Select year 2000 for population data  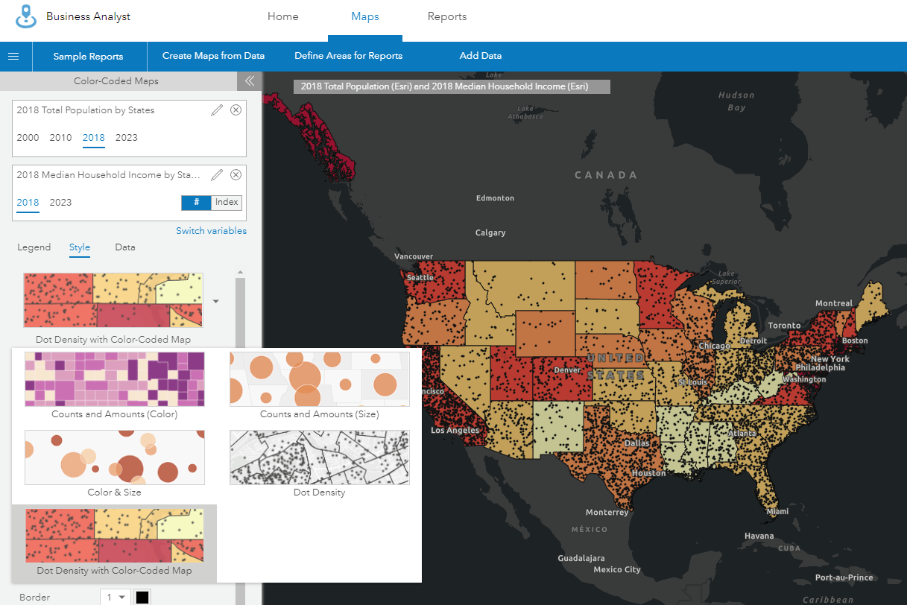click(28, 138)
